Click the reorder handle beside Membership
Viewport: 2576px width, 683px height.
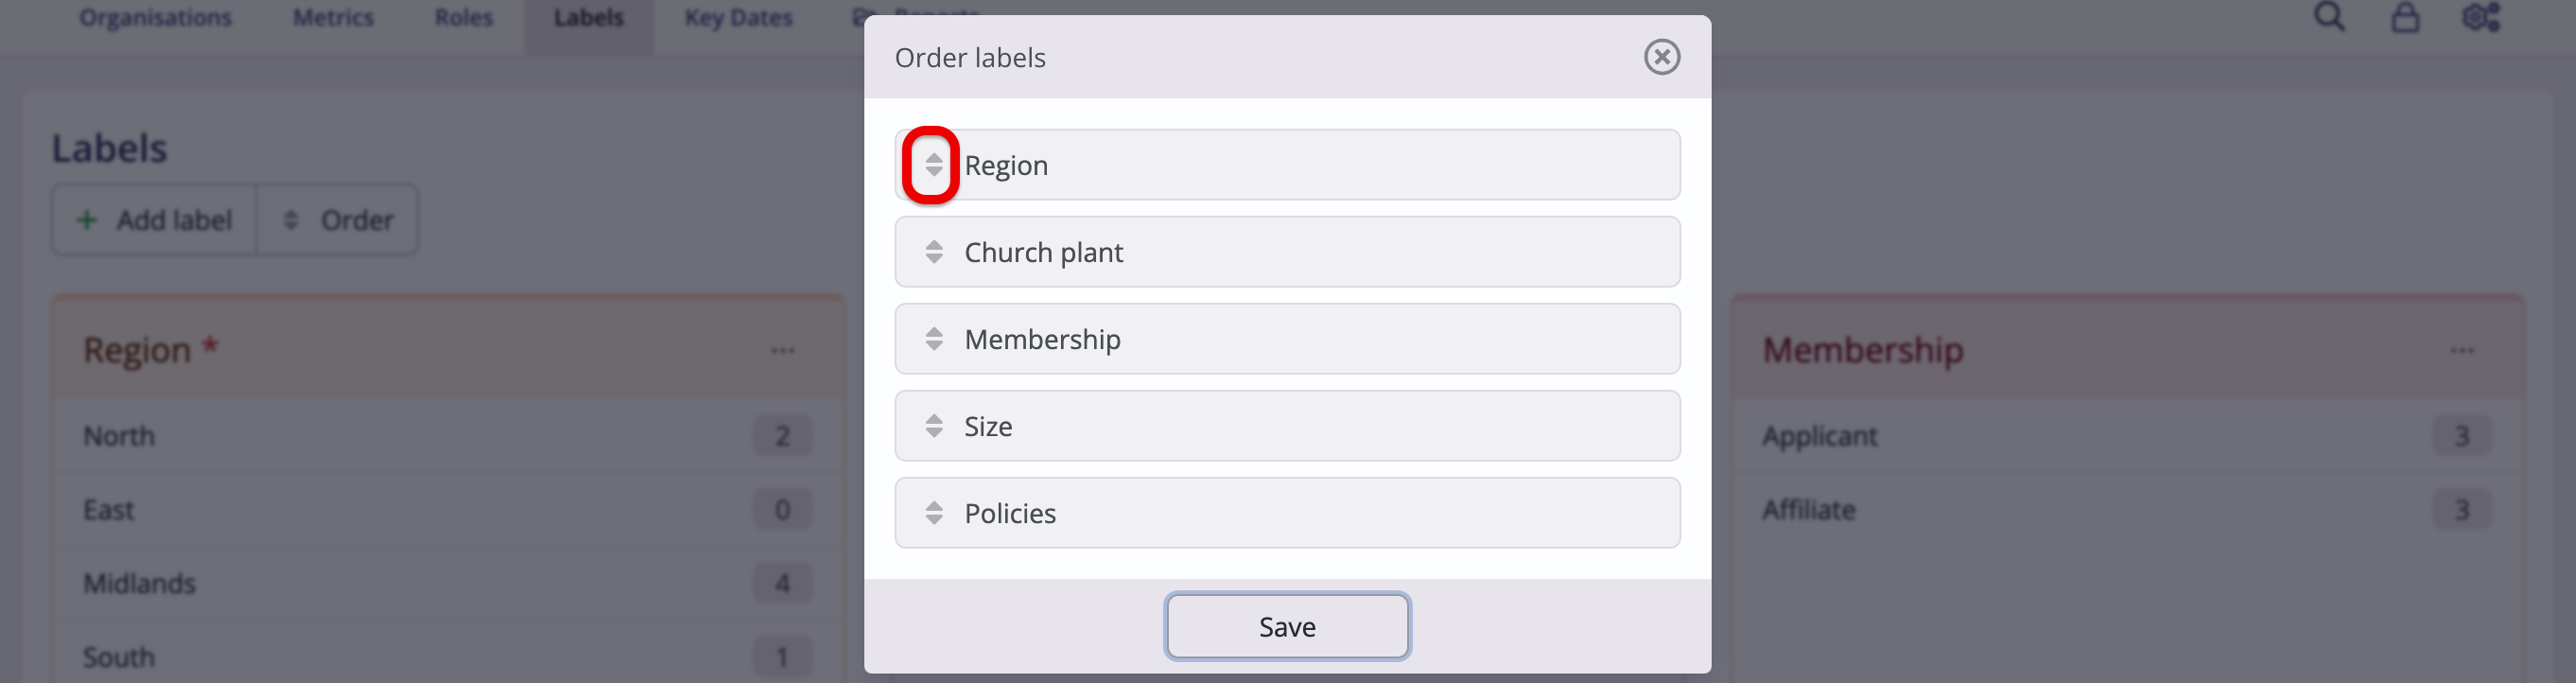[934, 338]
